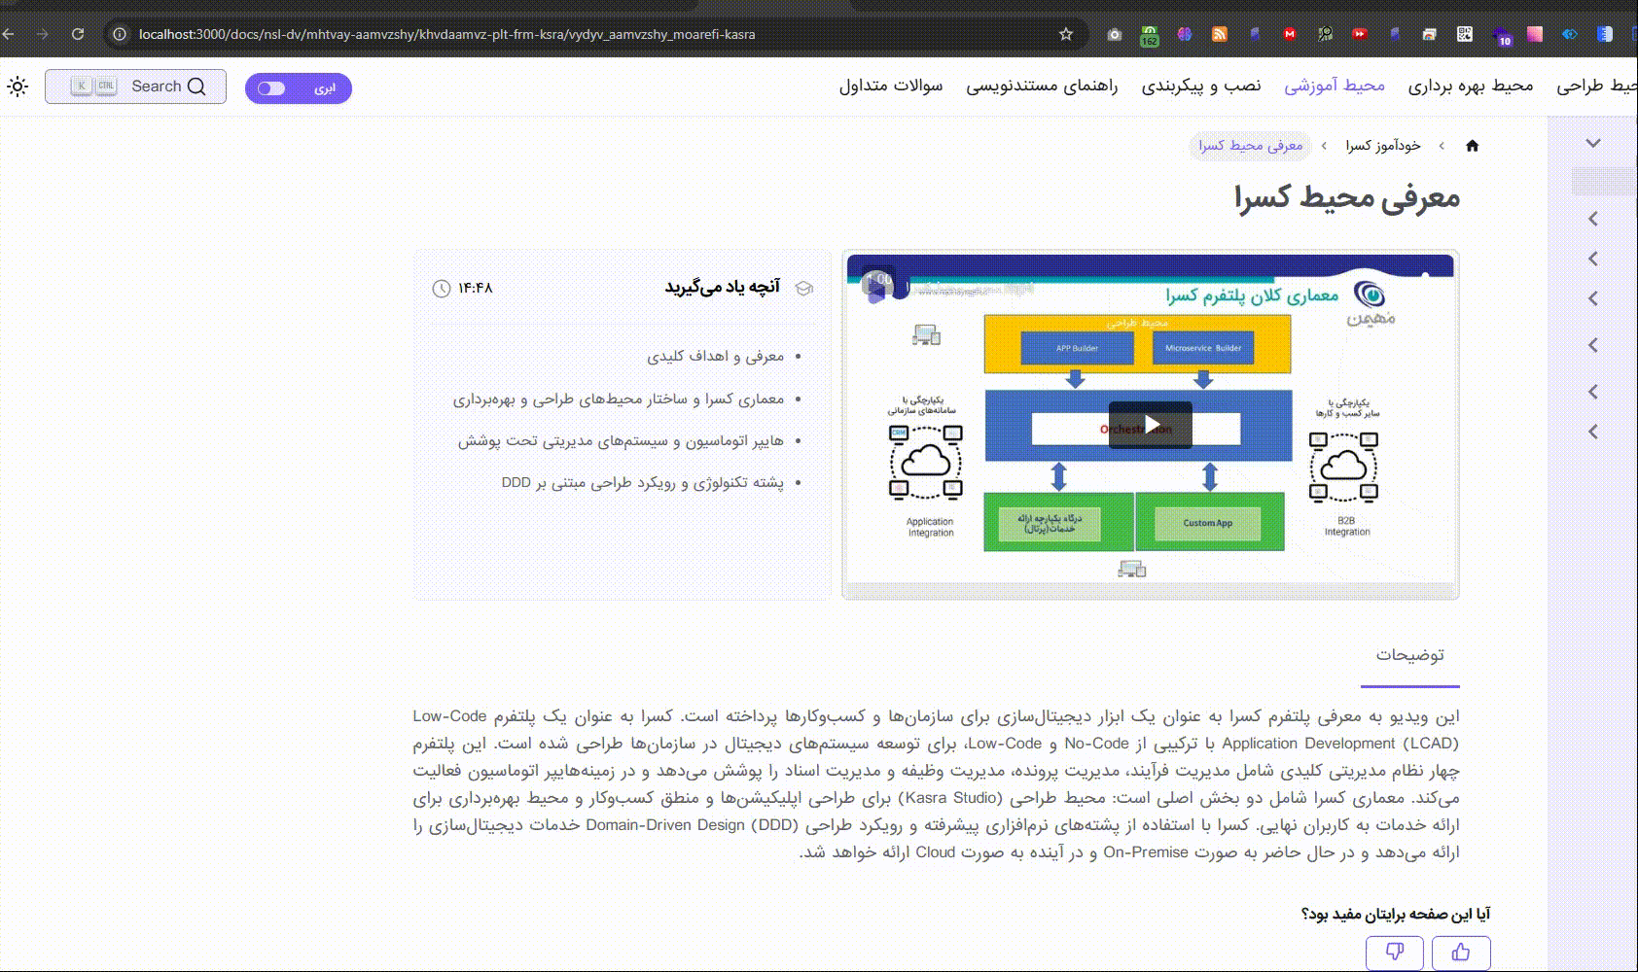Expand the last collapsed sidebar chevron

1592,432
